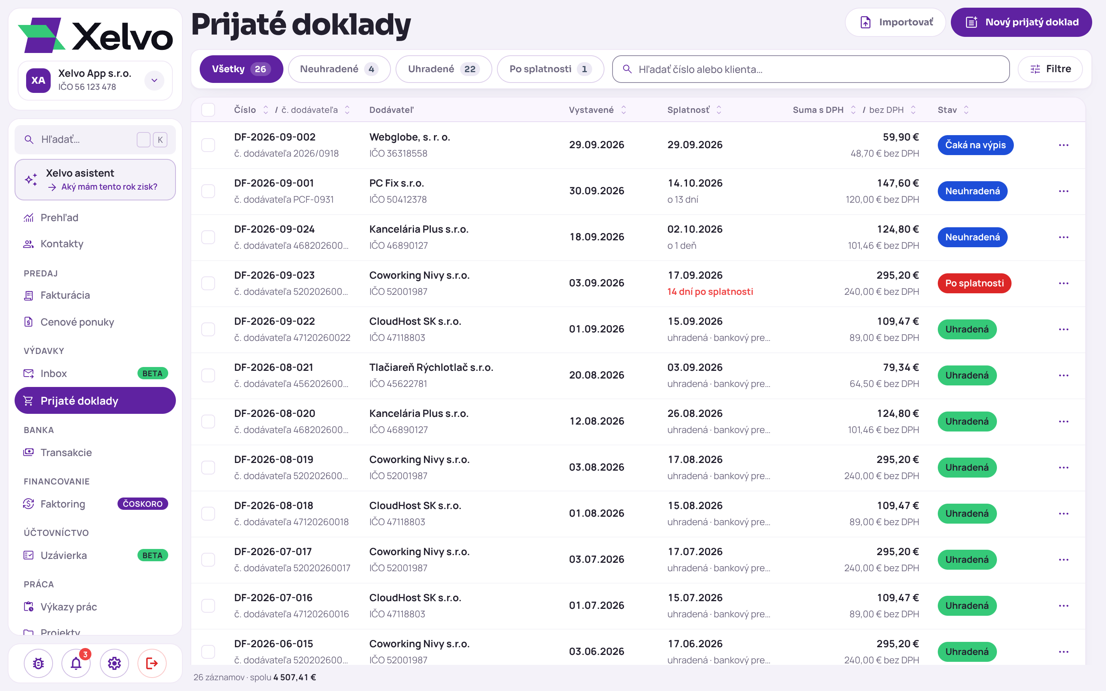Check the row DF-2026-09-001 checkbox

coord(208,191)
